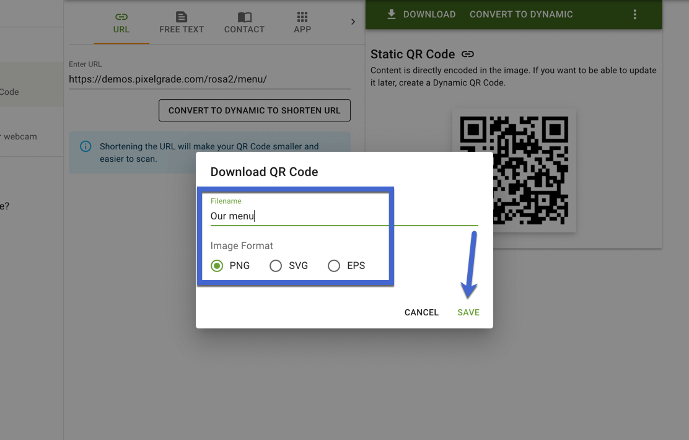The width and height of the screenshot is (689, 440).
Task: Click the info icon in the shortening notice
Action: (x=86, y=146)
